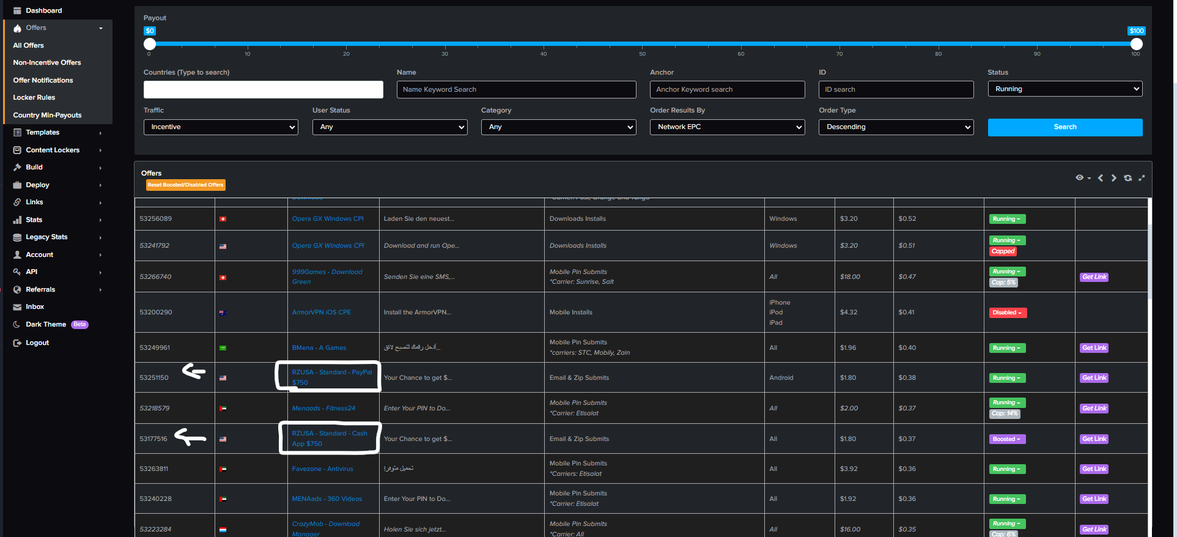The height and width of the screenshot is (537, 1177).
Task: Click the Dark Theme moon icon
Action: 17,325
